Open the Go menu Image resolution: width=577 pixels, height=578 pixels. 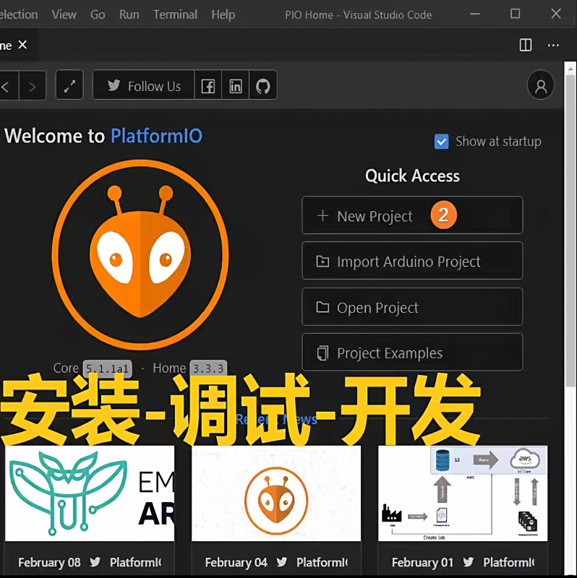pos(98,14)
